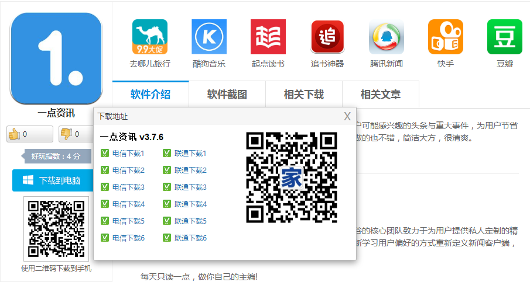Close the 下载地址 popup

347,117
